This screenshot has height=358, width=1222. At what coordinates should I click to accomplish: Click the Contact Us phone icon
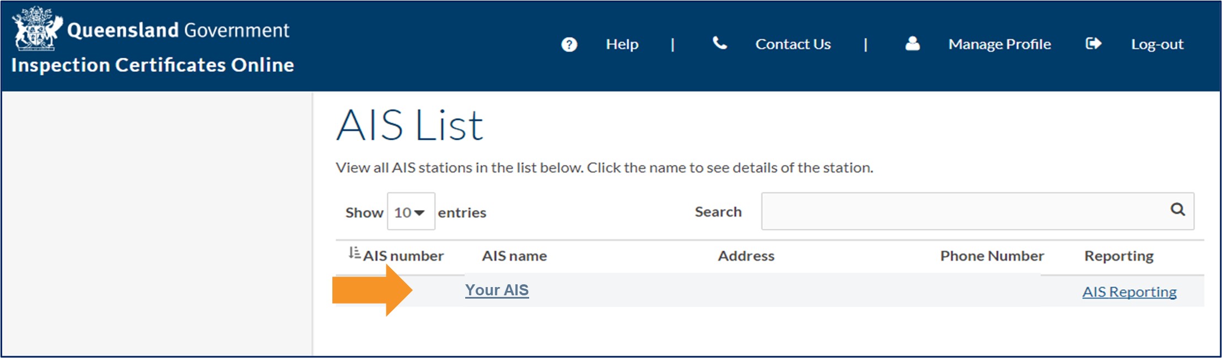[x=719, y=43]
